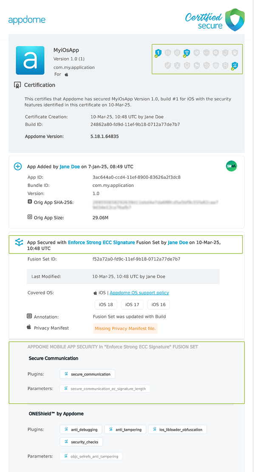This screenshot has height=472, width=255.
Task: Select the iOS 16 version chip
Action: (x=159, y=304)
